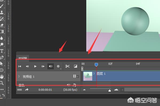Expand 图层 1 clip properties chevron
The height and width of the screenshot is (106, 160).
[94, 73]
